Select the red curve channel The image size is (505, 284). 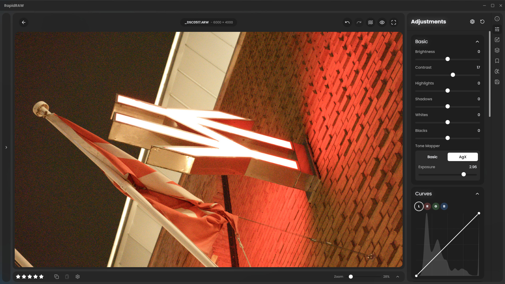point(427,206)
